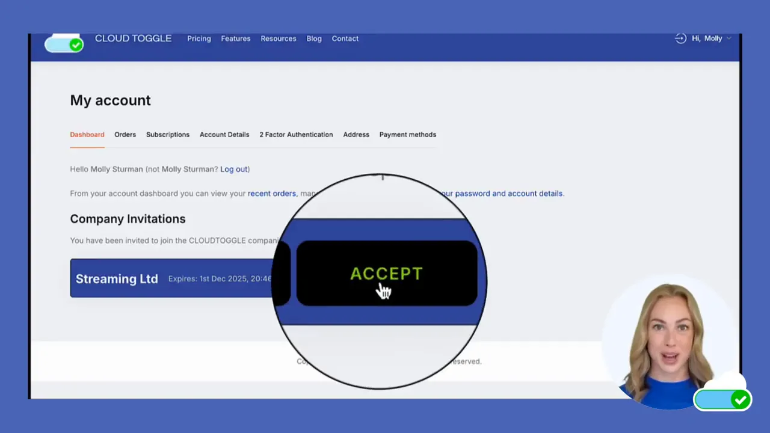This screenshot has width=770, height=433.
Task: Open the Contact menu item
Action: click(x=345, y=38)
